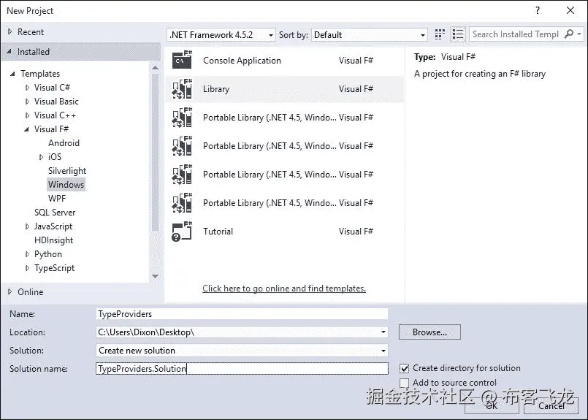Image resolution: width=588 pixels, height=420 pixels.
Task: Enable Add to source control checkbox
Action: pos(404,383)
